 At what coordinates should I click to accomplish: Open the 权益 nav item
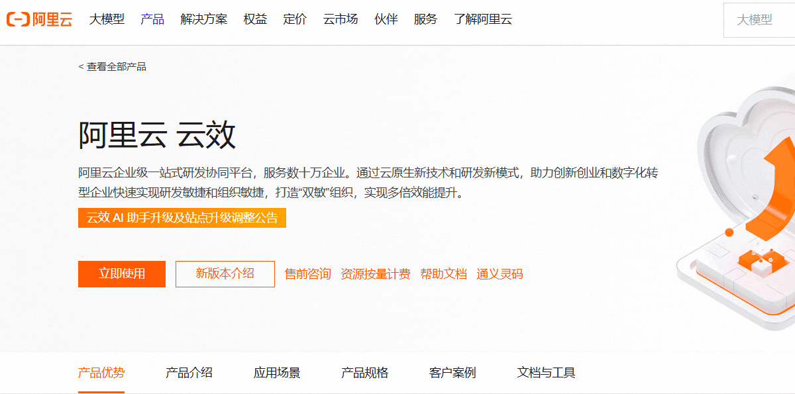pyautogui.click(x=255, y=19)
